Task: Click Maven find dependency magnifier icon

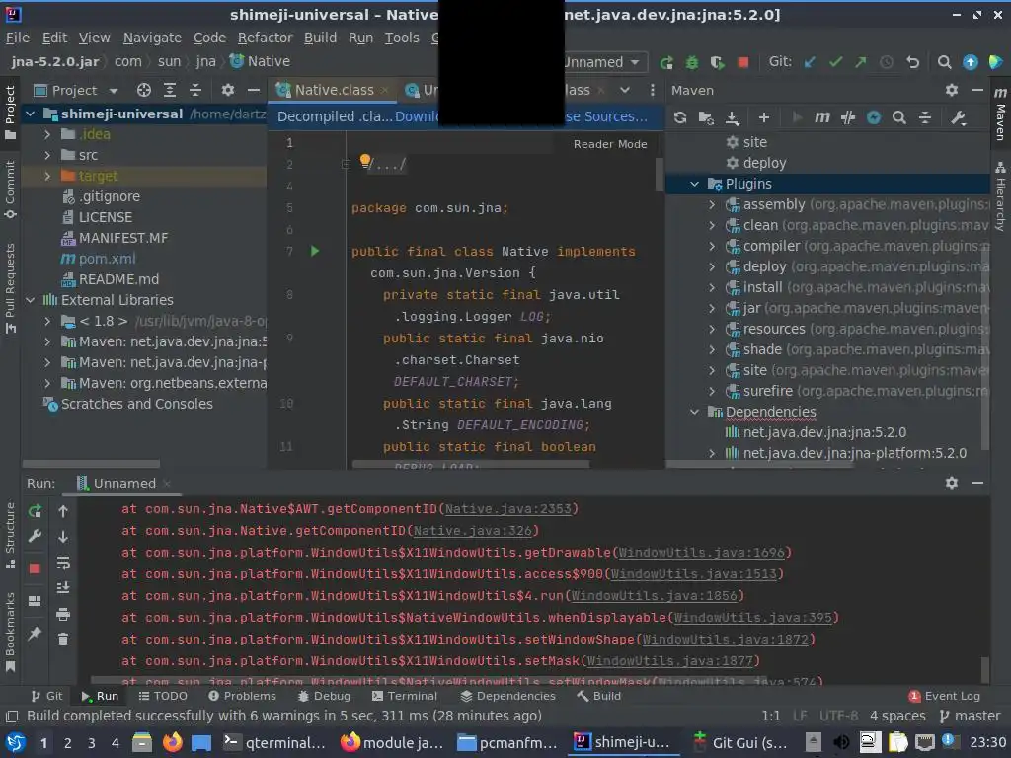Action: [898, 117]
